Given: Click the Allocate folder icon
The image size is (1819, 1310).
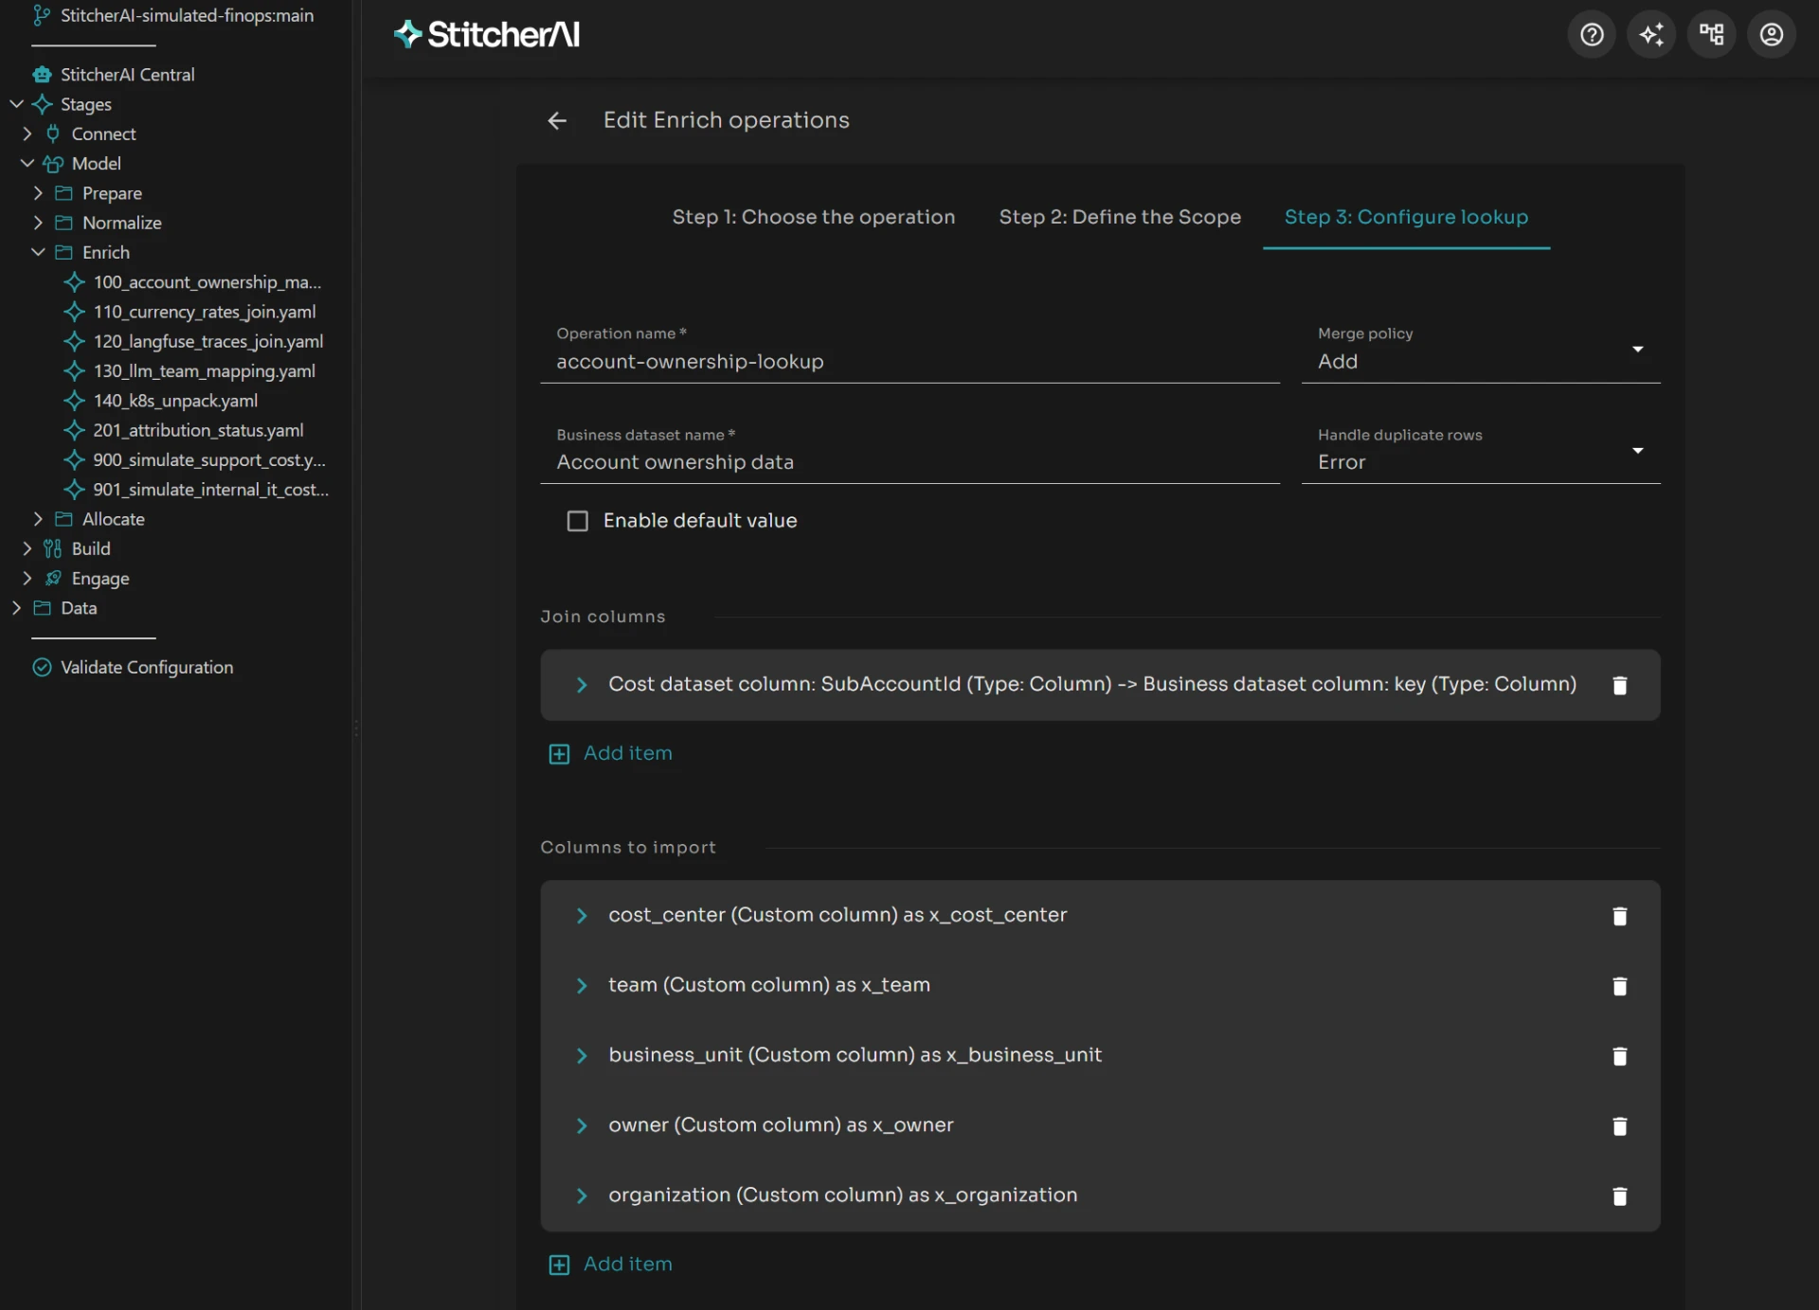Looking at the screenshot, I should tap(63, 519).
